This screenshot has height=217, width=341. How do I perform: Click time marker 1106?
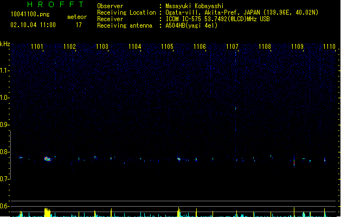(200, 47)
